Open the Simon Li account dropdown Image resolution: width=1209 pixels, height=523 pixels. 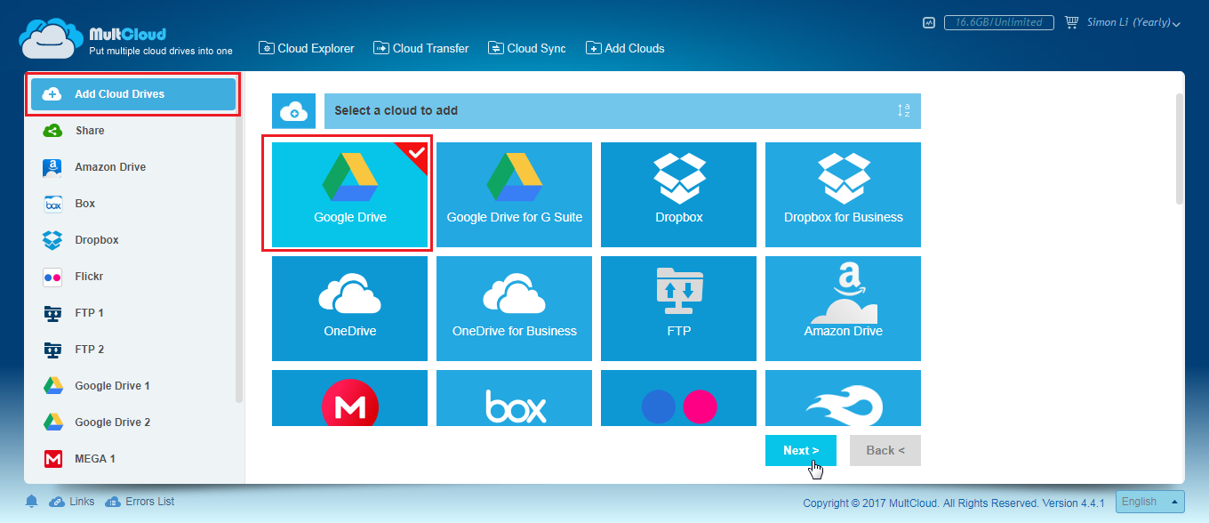click(1133, 22)
